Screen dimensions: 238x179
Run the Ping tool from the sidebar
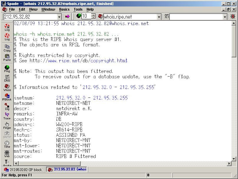click(x=7, y=69)
